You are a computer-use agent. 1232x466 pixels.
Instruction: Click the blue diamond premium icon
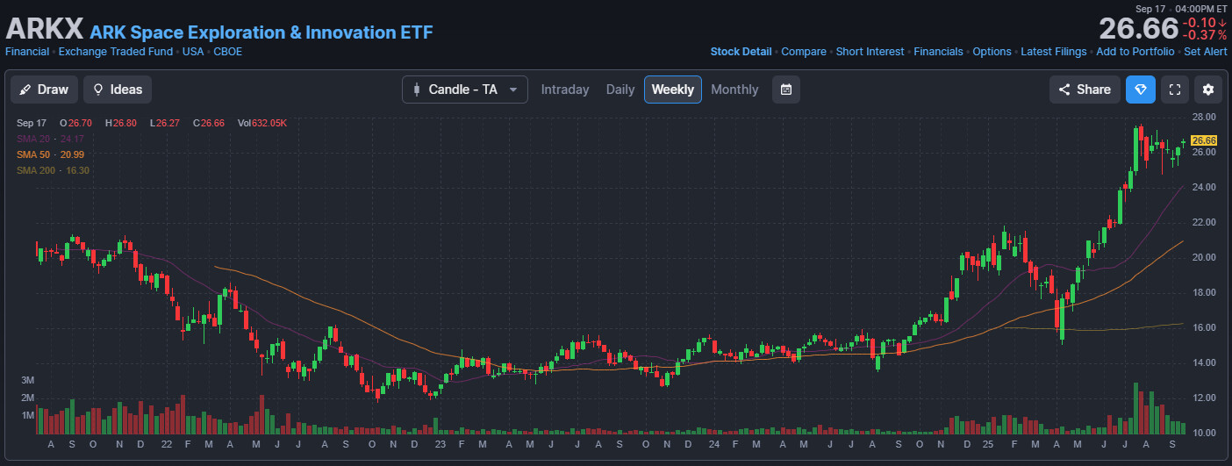coord(1141,90)
